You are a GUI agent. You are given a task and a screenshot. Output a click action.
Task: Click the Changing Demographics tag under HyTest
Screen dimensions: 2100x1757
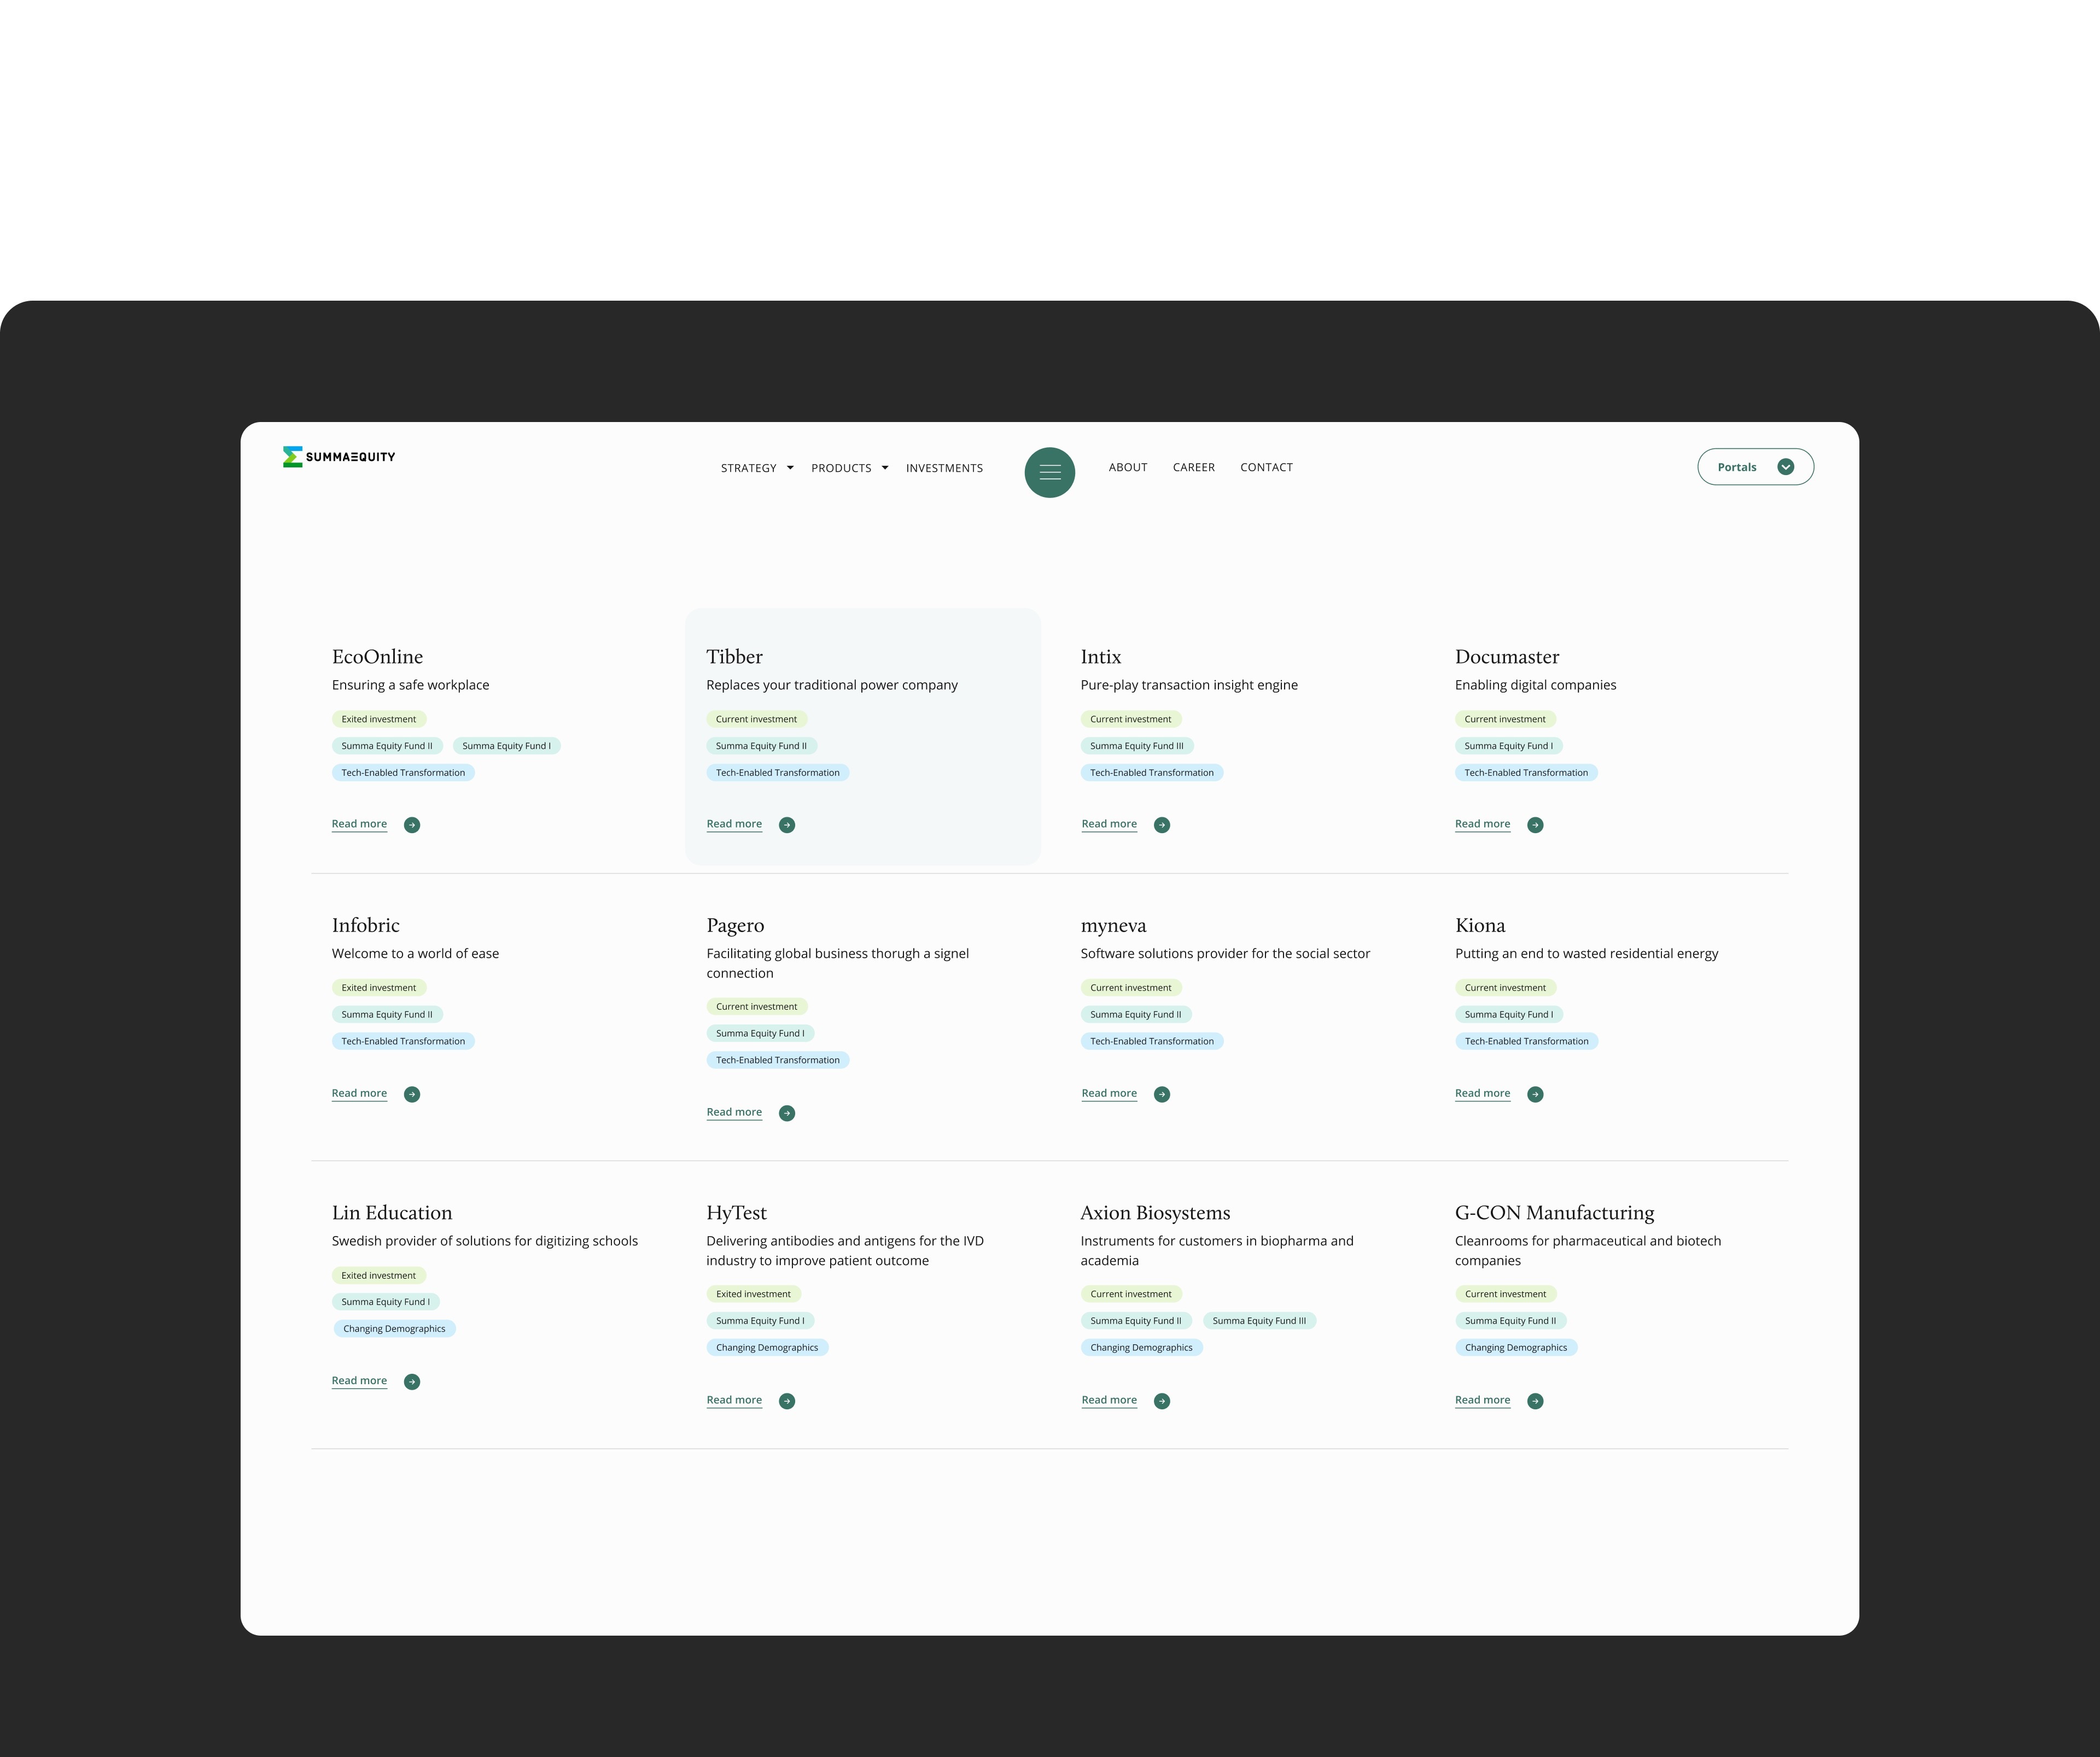coord(767,1348)
